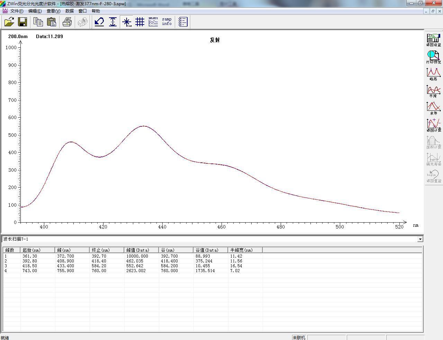The width and height of the screenshot is (443, 340).
Task: Select peak wavelength cell 433.400
Action: click(x=65, y=266)
